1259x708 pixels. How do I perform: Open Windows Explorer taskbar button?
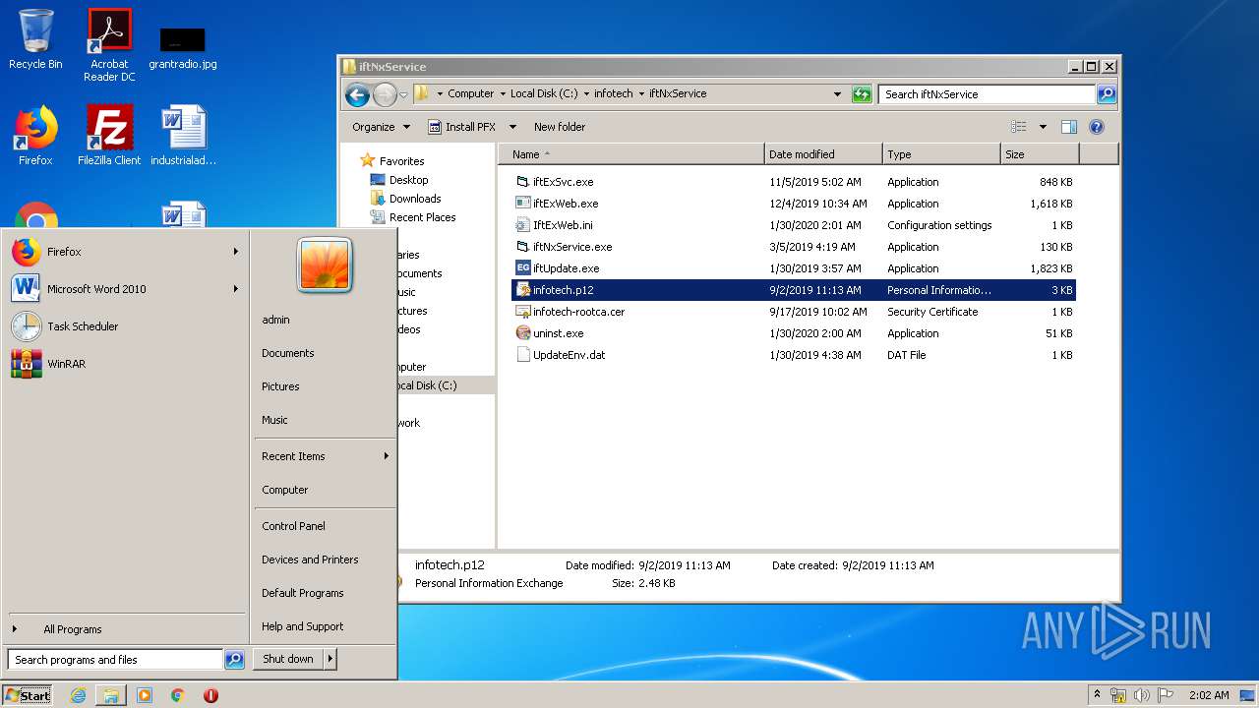pos(111,695)
